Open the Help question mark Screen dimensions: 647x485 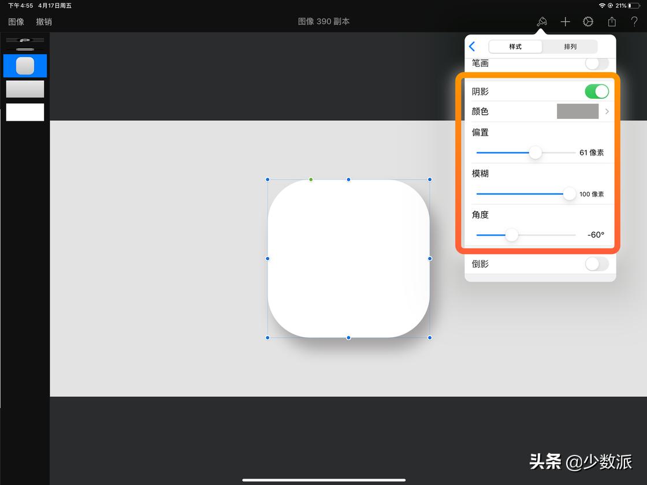(x=634, y=21)
